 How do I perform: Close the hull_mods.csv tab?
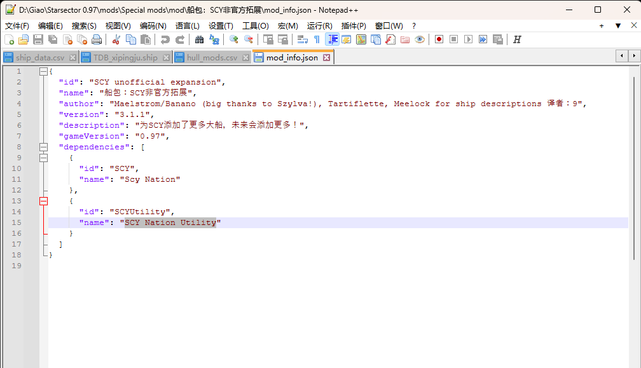[x=245, y=57]
